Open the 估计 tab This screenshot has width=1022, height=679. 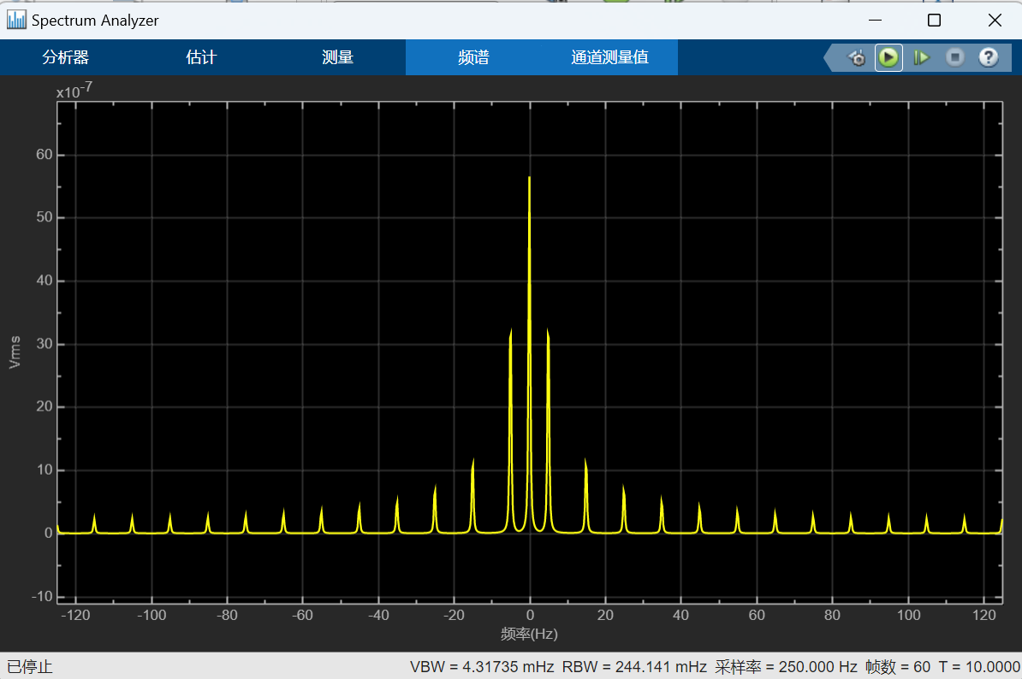[201, 57]
